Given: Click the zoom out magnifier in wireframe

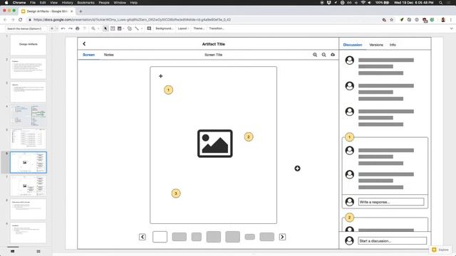Looking at the screenshot, I should pos(323,55).
